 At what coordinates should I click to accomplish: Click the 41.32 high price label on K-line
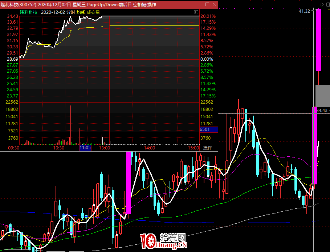(304, 11)
